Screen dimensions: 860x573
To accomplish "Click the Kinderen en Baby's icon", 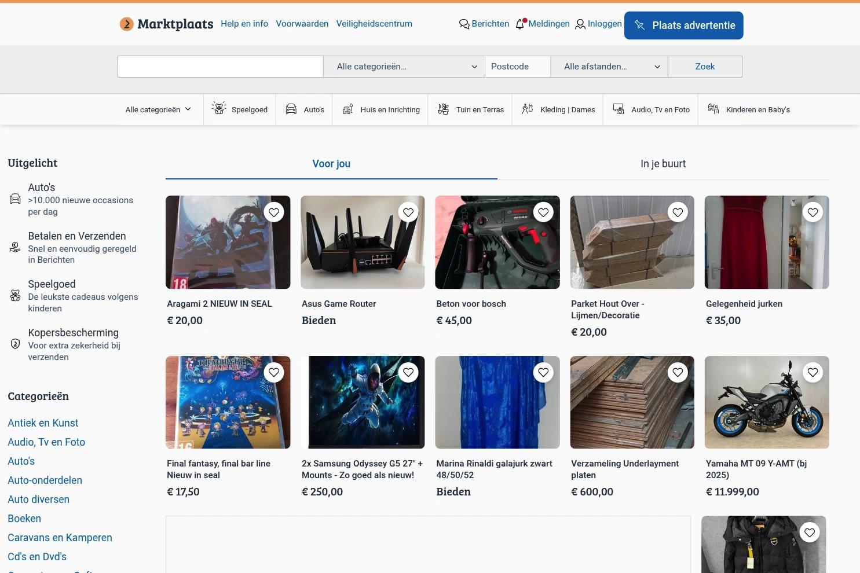I will point(713,109).
